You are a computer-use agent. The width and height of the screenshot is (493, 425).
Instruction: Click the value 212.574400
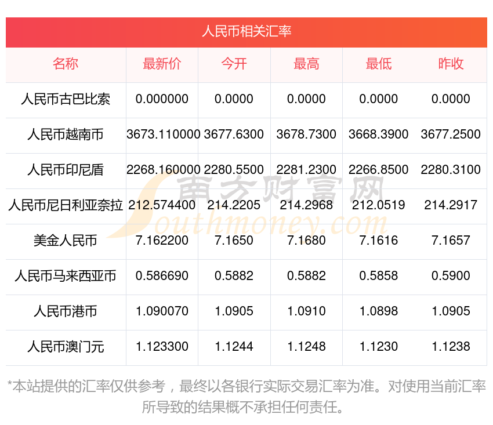tap(162, 205)
